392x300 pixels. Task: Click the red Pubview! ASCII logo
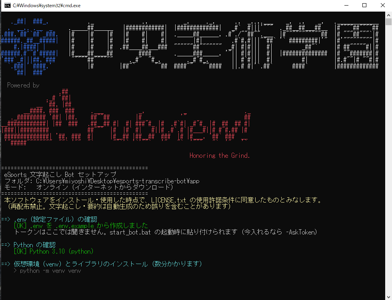tap(126, 117)
